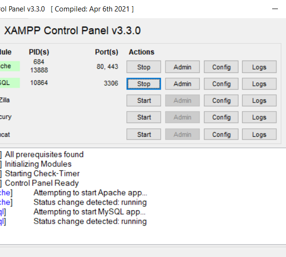This screenshot has height=257, width=286.
Task: Click the green Apache module label
Action: coord(9,66)
